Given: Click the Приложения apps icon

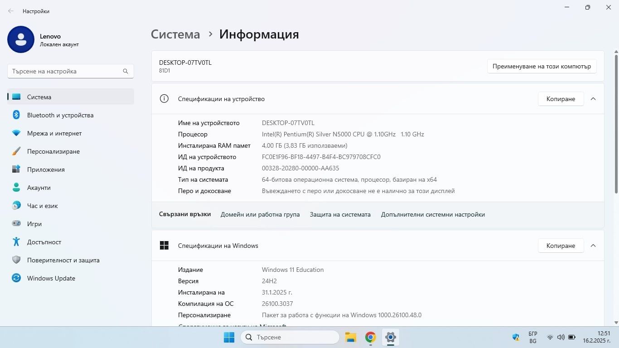Looking at the screenshot, I should pyautogui.click(x=16, y=169).
